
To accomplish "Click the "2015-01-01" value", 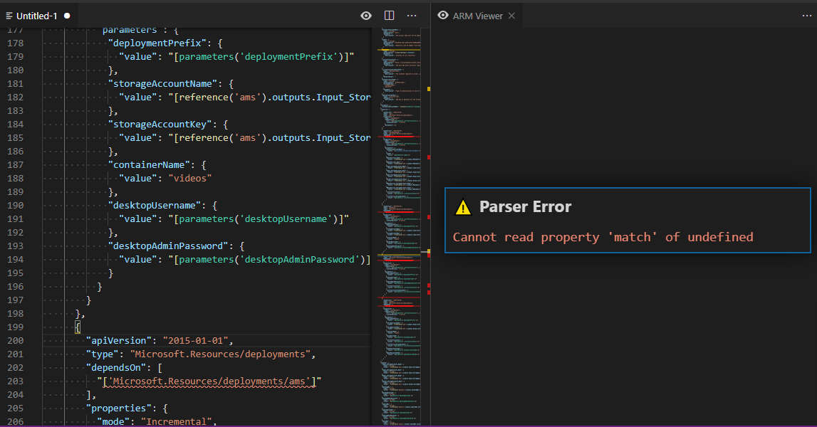I will tap(195, 341).
